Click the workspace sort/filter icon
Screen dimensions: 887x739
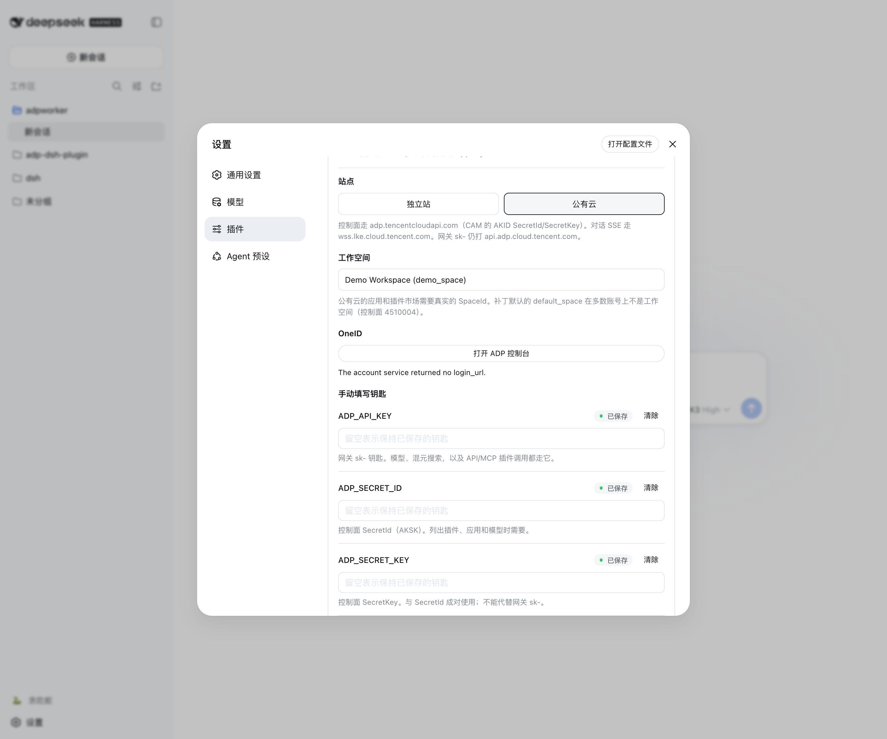[x=136, y=86]
